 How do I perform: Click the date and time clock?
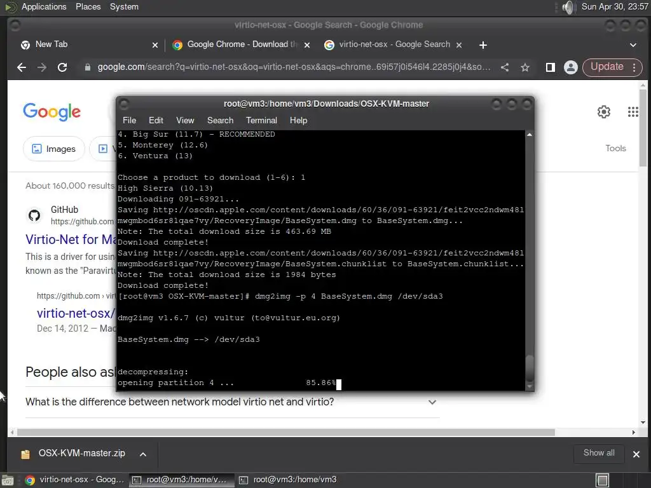615,6
